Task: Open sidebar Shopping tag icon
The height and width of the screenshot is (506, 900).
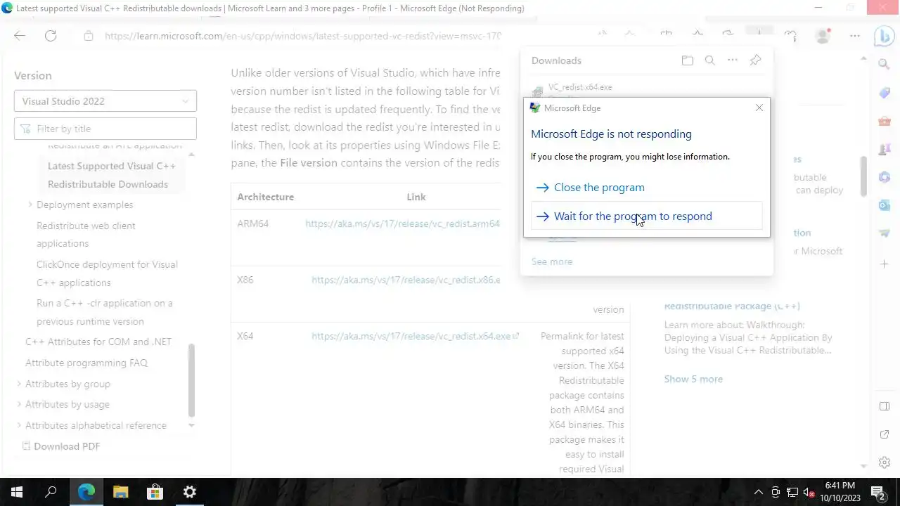Action: (885, 93)
